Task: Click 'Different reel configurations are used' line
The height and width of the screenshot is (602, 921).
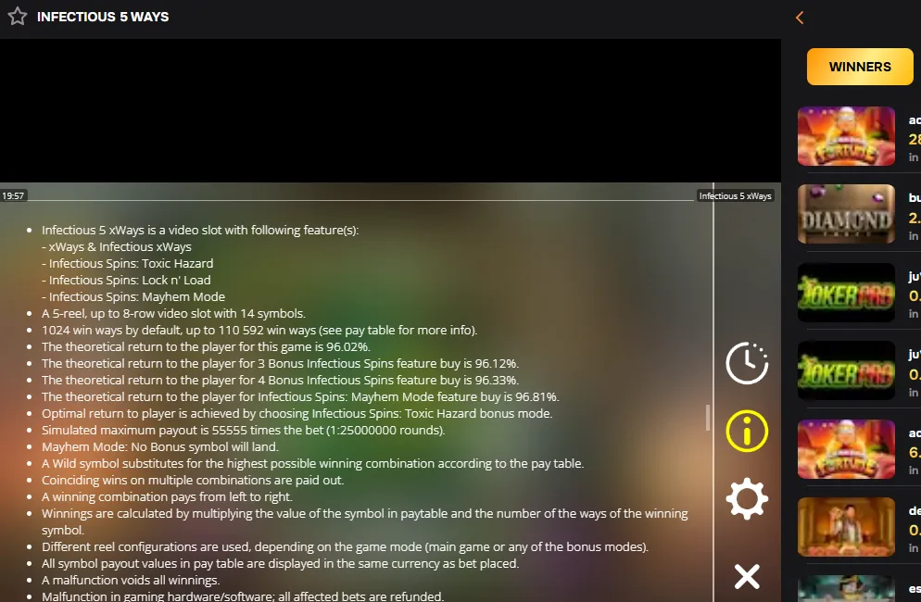Action: tap(345, 546)
